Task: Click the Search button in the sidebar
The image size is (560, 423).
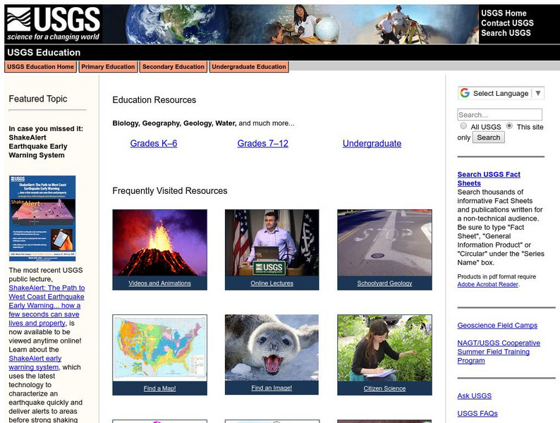Action: click(x=488, y=137)
